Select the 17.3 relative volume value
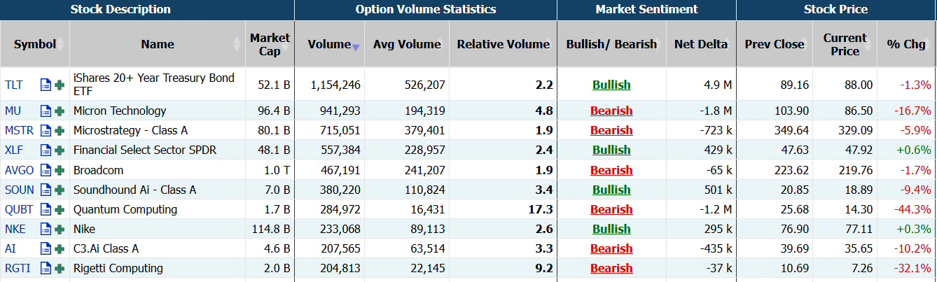Screen dimensions: 937x282 coord(541,209)
